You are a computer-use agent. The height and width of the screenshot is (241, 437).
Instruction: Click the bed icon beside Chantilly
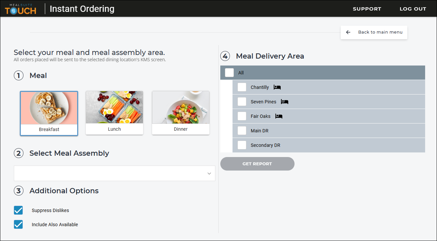coord(277,87)
